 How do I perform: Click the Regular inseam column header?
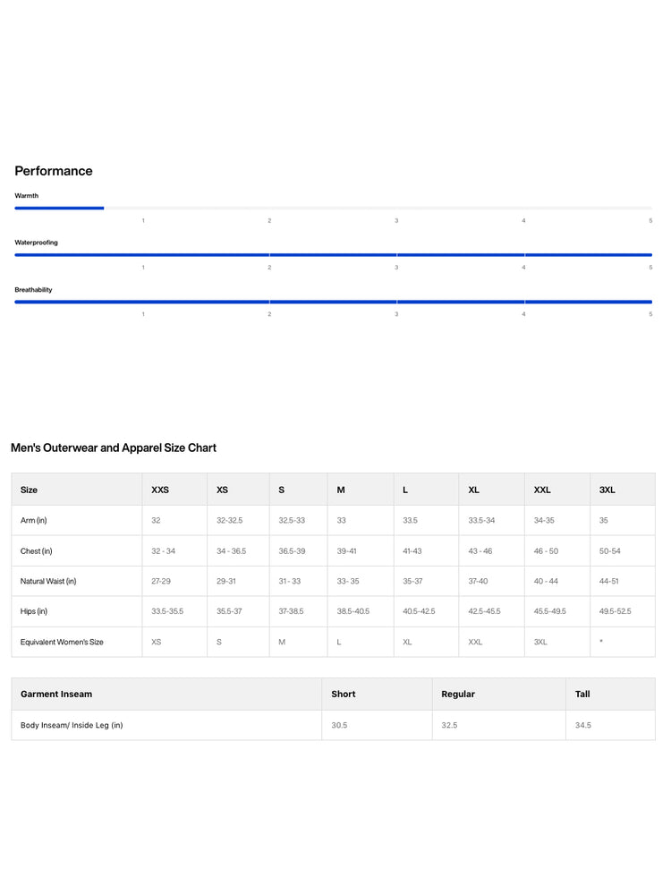pyautogui.click(x=457, y=695)
